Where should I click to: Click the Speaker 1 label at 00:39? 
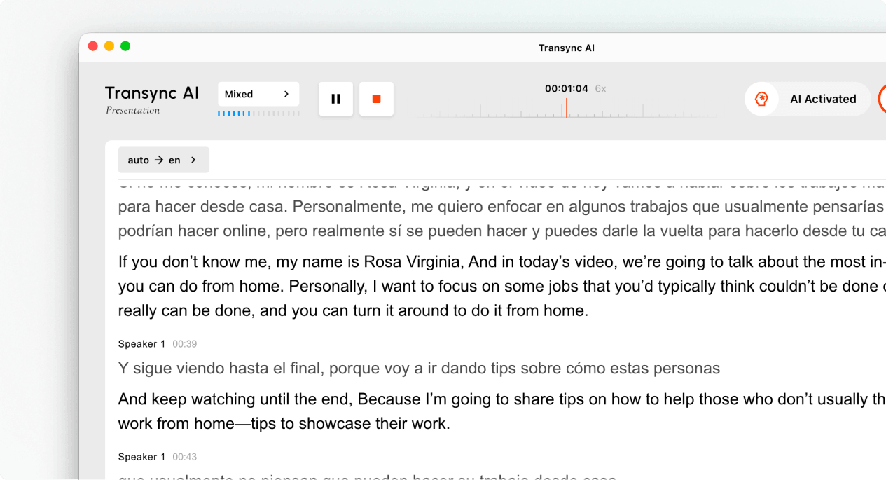[x=142, y=343]
